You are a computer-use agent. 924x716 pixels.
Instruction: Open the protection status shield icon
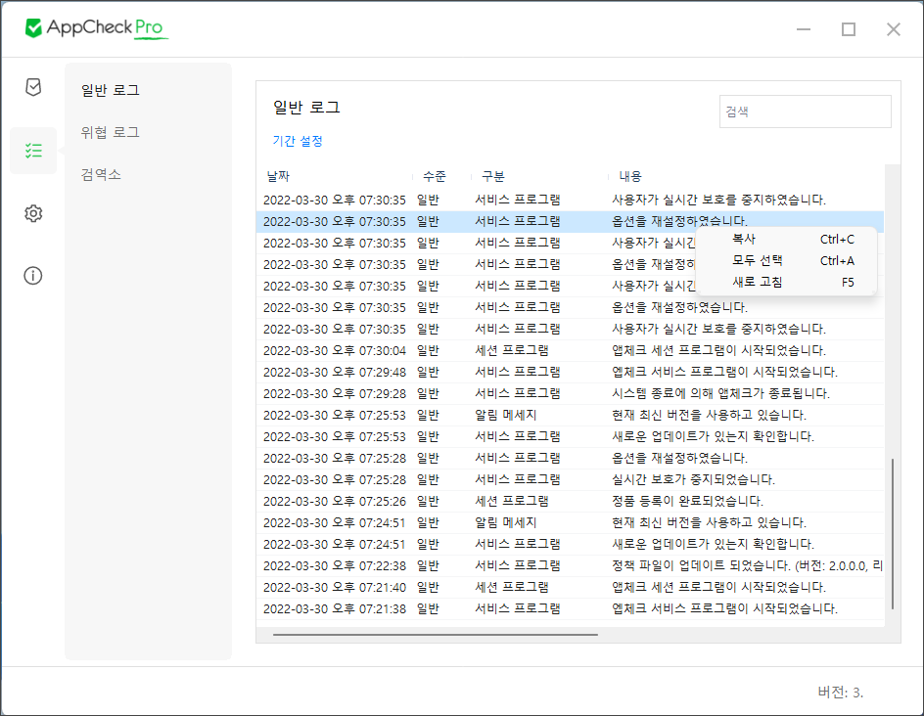[32, 87]
